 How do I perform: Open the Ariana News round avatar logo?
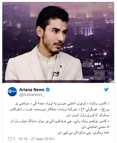pyautogui.click(x=12, y=92)
